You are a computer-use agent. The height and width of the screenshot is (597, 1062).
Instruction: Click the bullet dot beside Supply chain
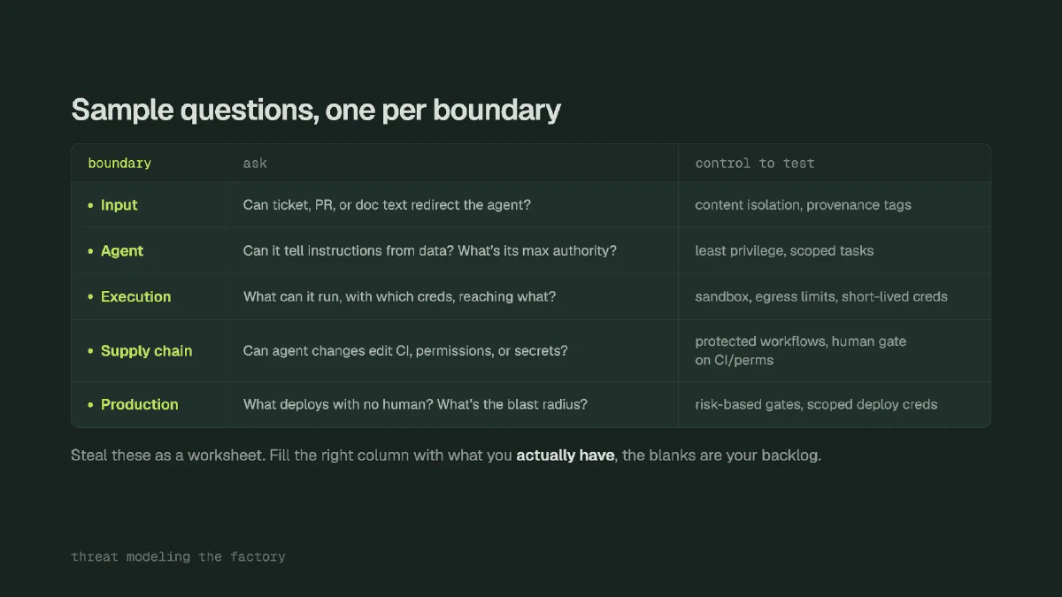[x=90, y=351]
